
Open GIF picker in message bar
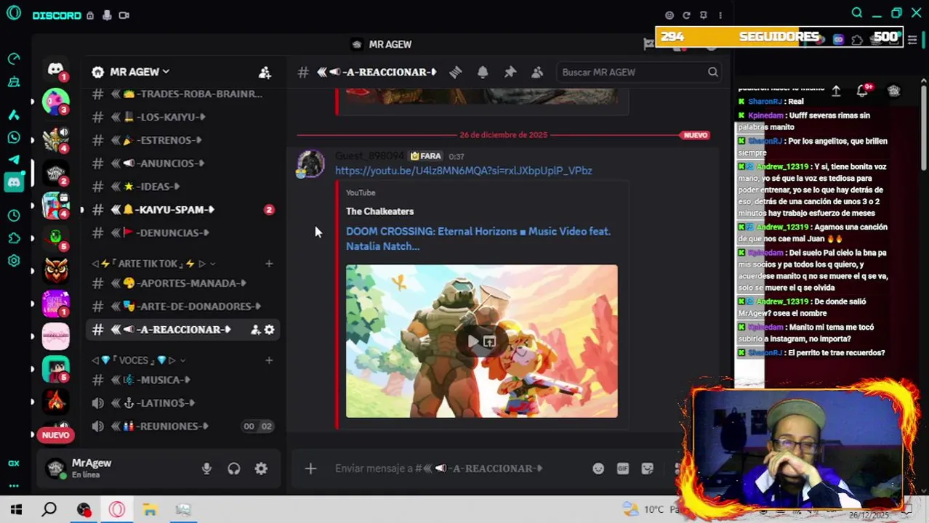[623, 469]
